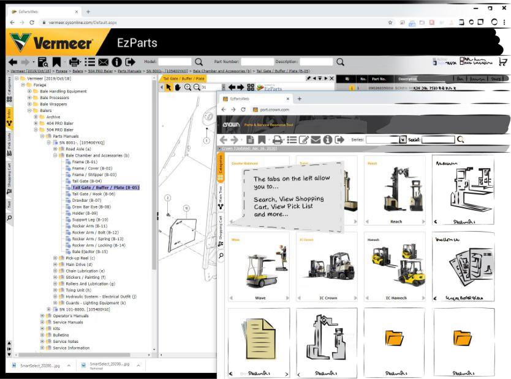Screen dimensions: 511x379
Task: Click the Crown toolbar back arrow
Action: pos(224,140)
